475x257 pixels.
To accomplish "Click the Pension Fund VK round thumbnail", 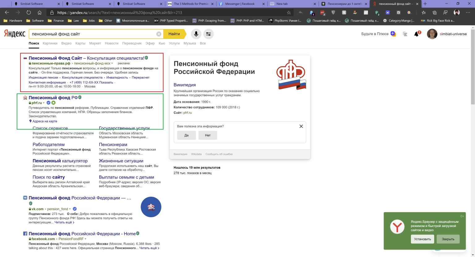I will click(x=151, y=207).
